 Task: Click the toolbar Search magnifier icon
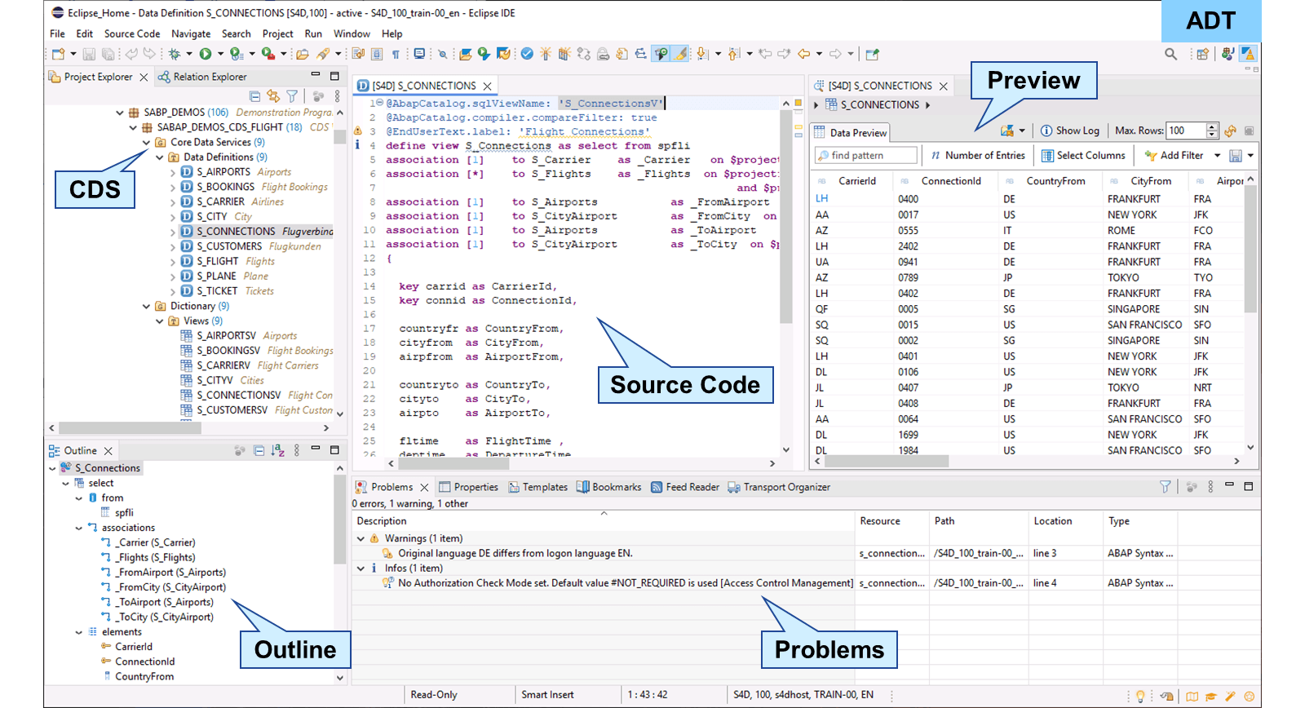(1170, 55)
